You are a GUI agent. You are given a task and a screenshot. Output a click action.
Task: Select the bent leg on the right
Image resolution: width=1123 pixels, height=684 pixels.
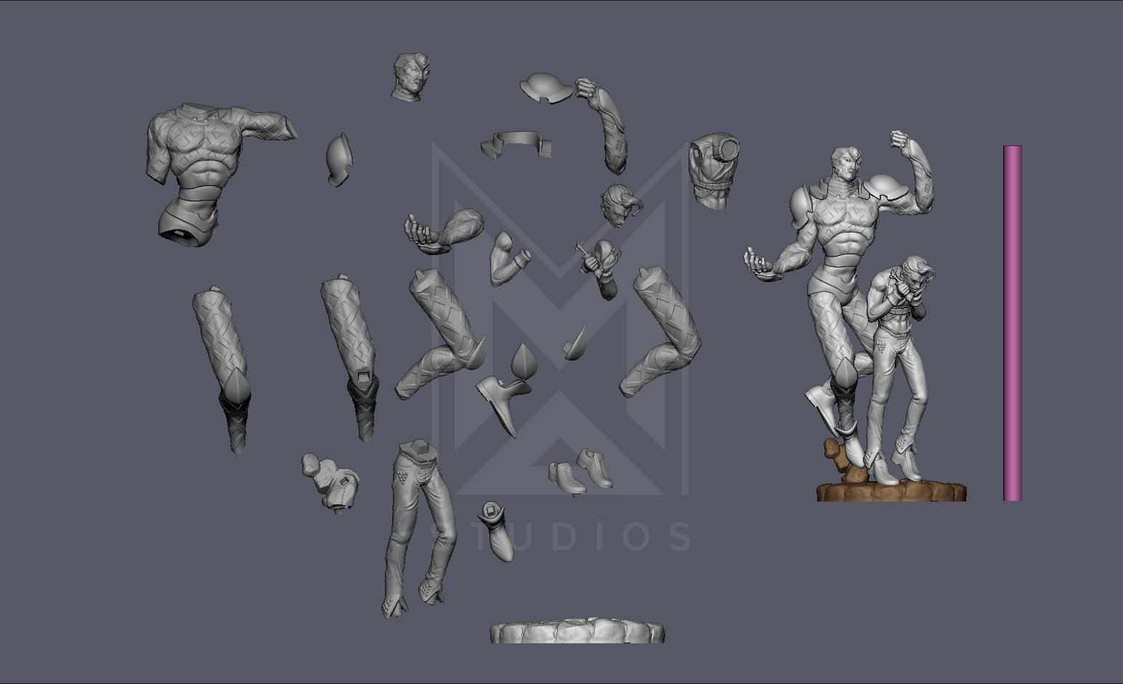[x=662, y=331]
